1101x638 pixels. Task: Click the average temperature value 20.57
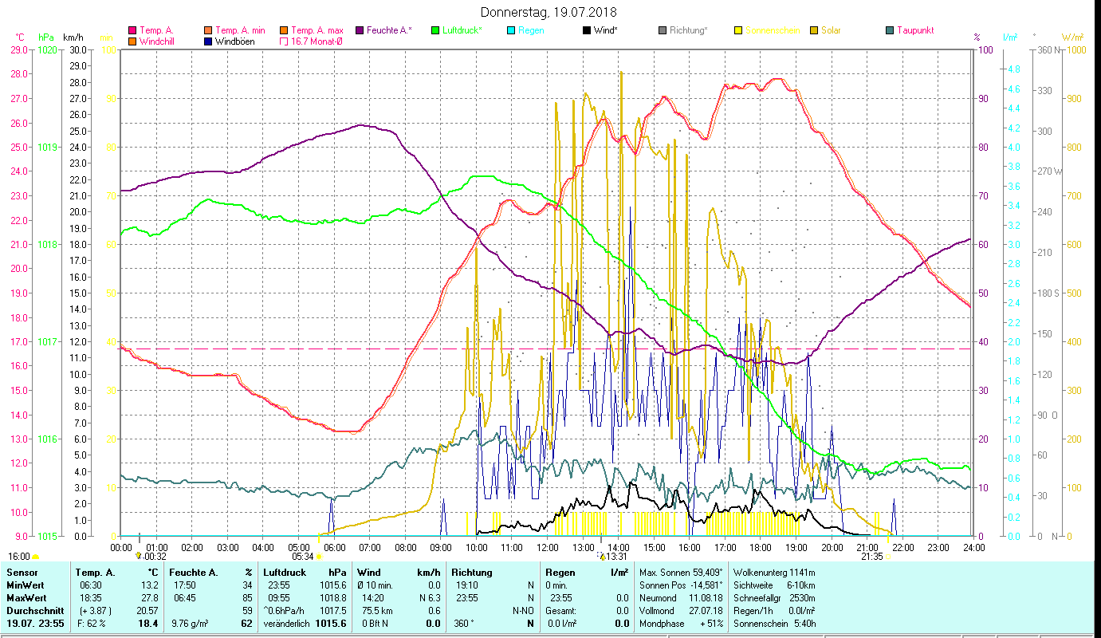point(147,611)
